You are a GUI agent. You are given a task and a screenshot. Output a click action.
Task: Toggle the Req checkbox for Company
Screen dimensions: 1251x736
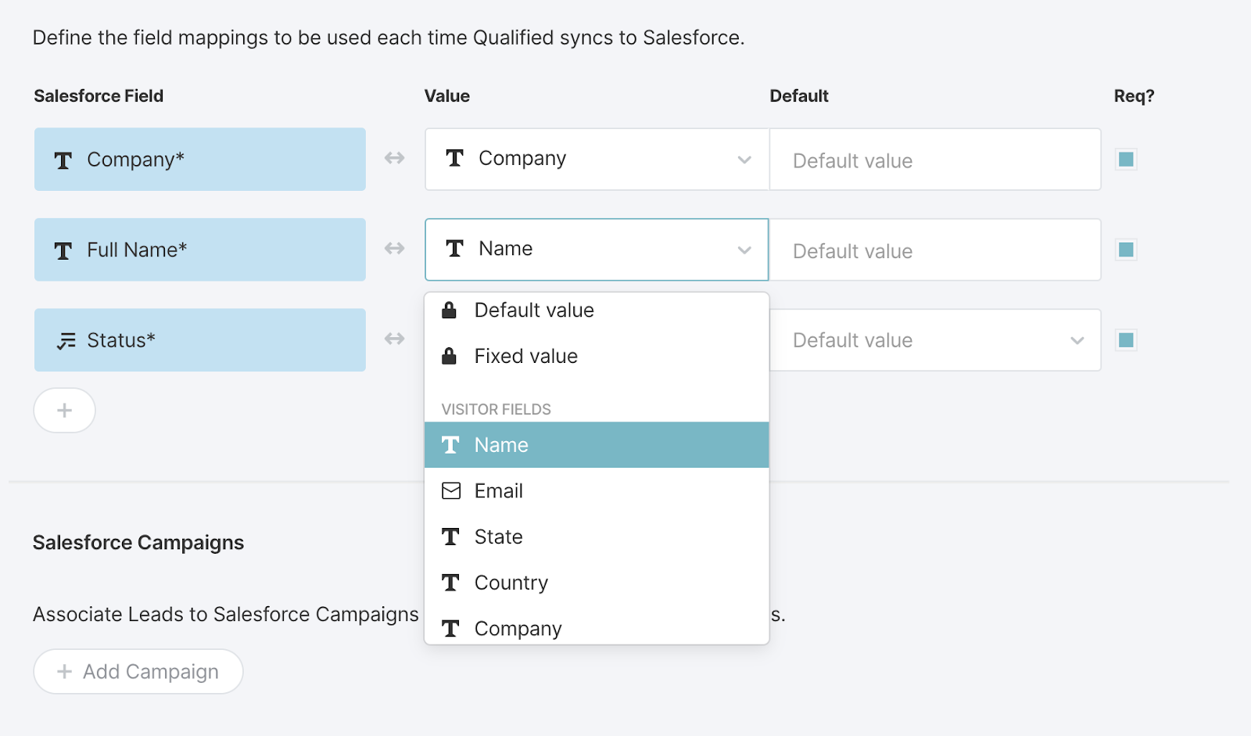pyautogui.click(x=1125, y=158)
